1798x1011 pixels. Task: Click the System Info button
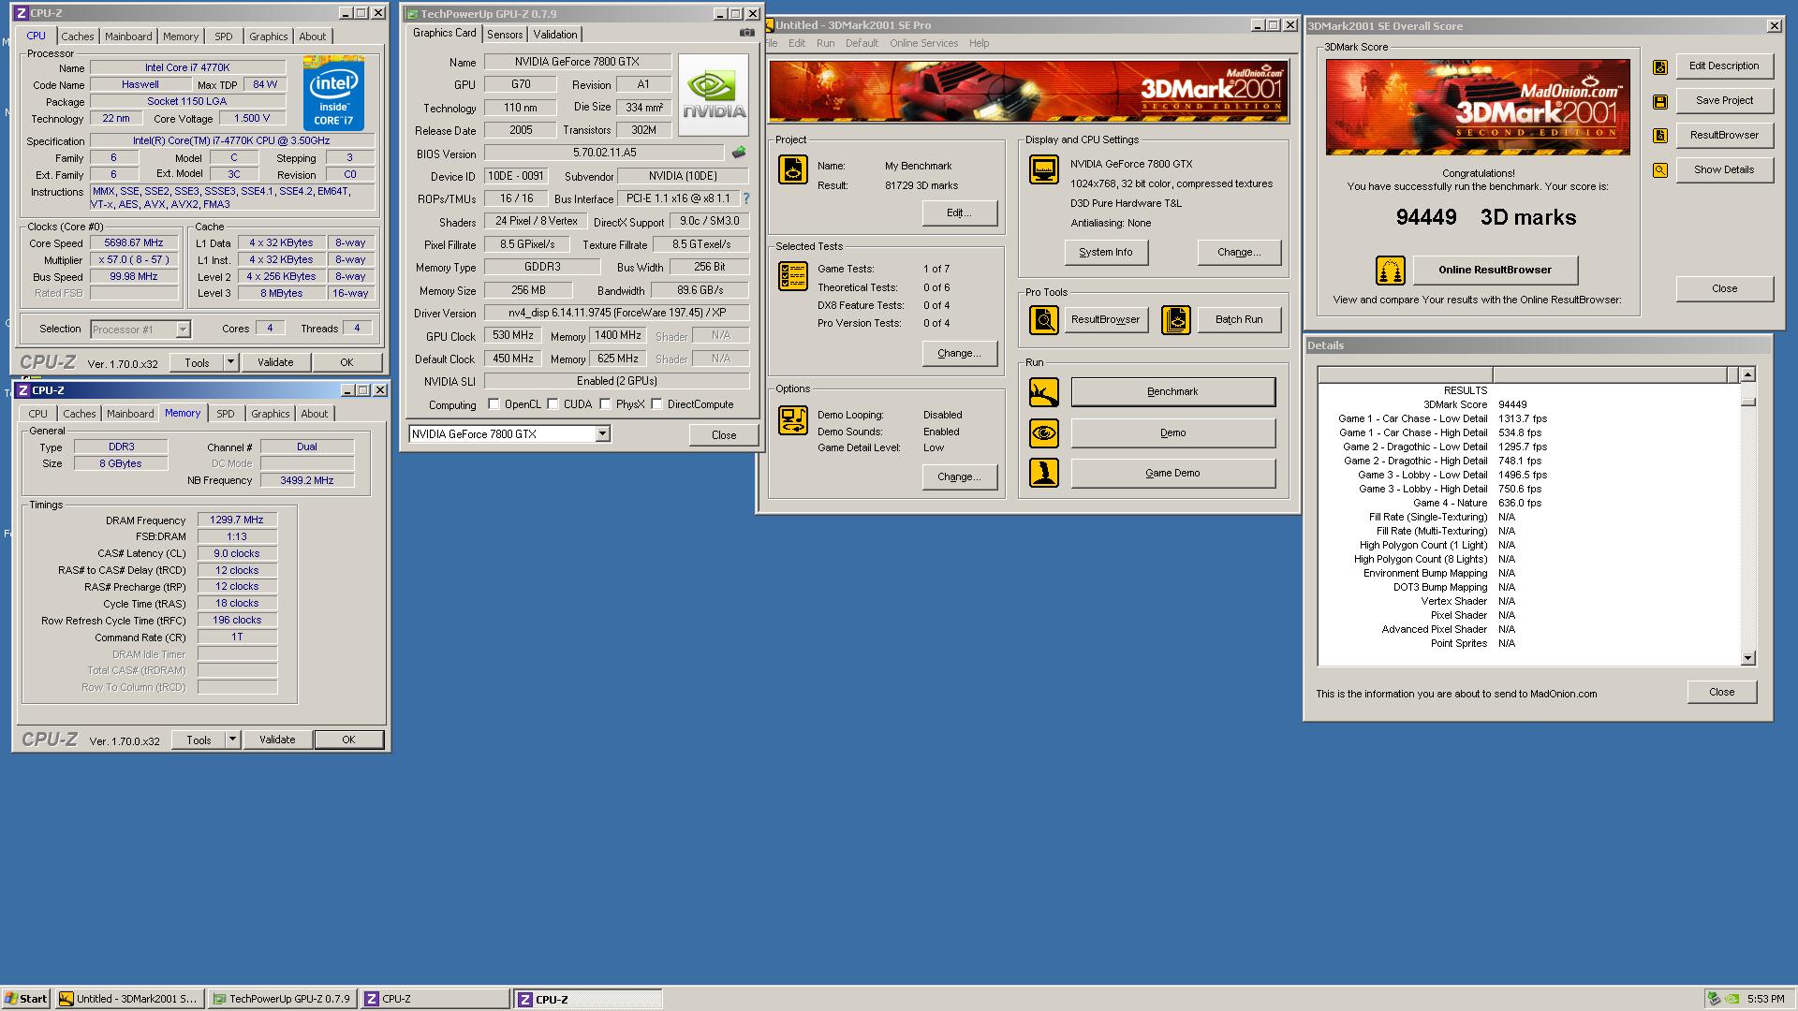pos(1106,252)
